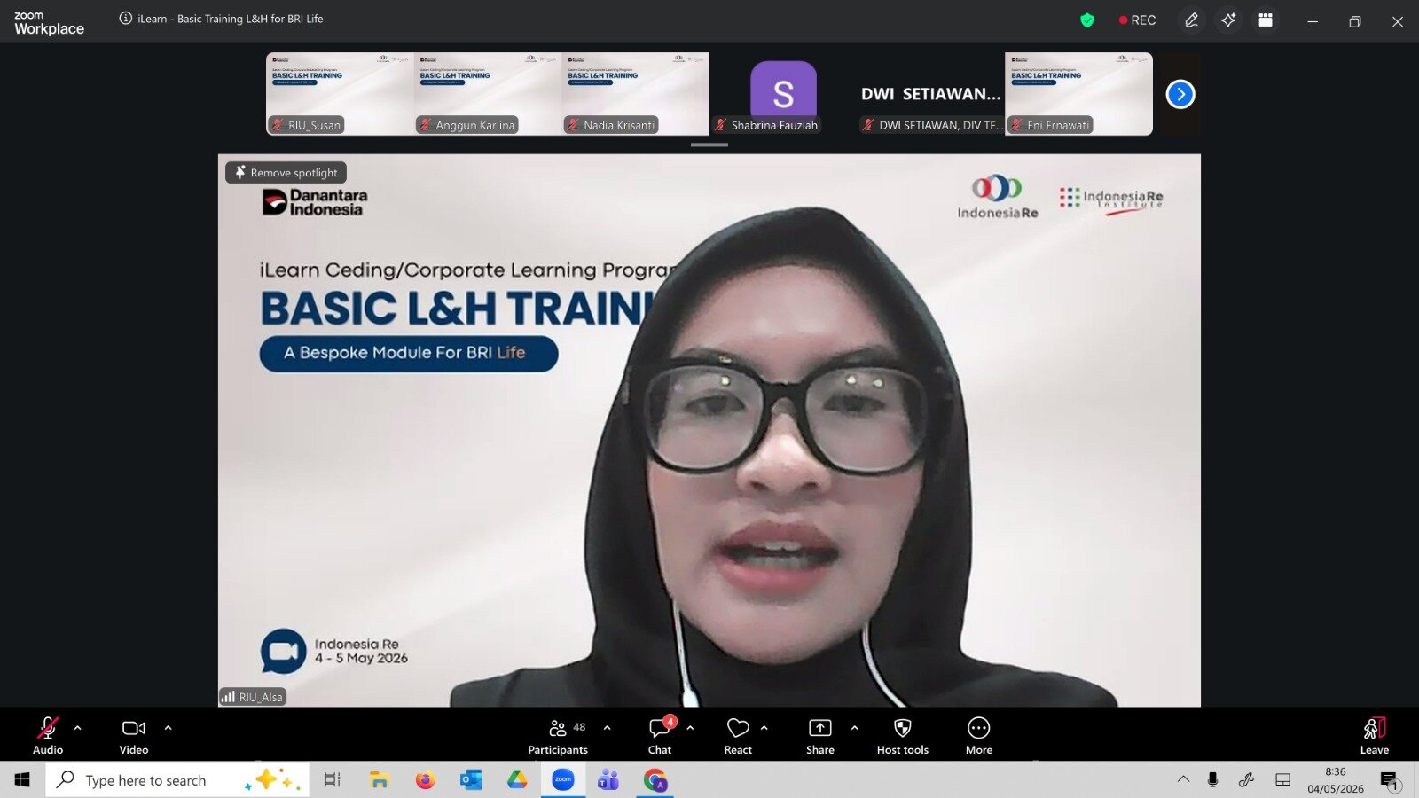Viewport: 1419px width, 798px height.
Task: Open the clock showing 8:36 and 04/05/2026
Action: tap(1336, 779)
